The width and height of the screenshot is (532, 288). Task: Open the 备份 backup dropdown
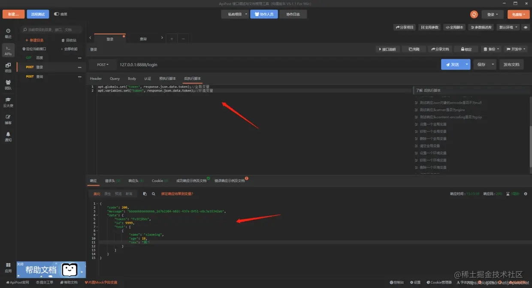(x=491, y=49)
